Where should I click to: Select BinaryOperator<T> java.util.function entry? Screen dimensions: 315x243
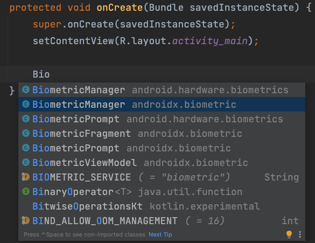162,192
